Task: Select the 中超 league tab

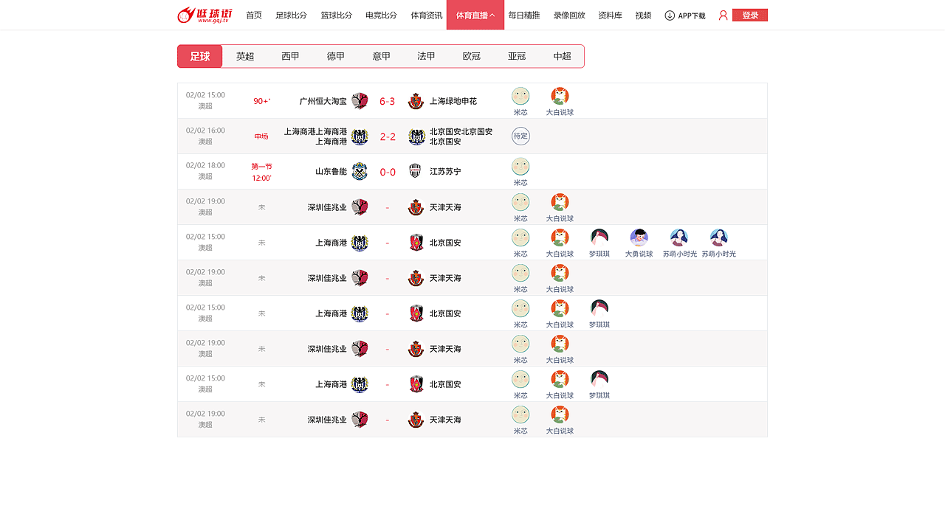Action: [563, 55]
